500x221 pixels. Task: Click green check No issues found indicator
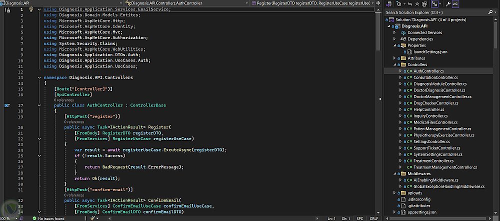click(48, 218)
